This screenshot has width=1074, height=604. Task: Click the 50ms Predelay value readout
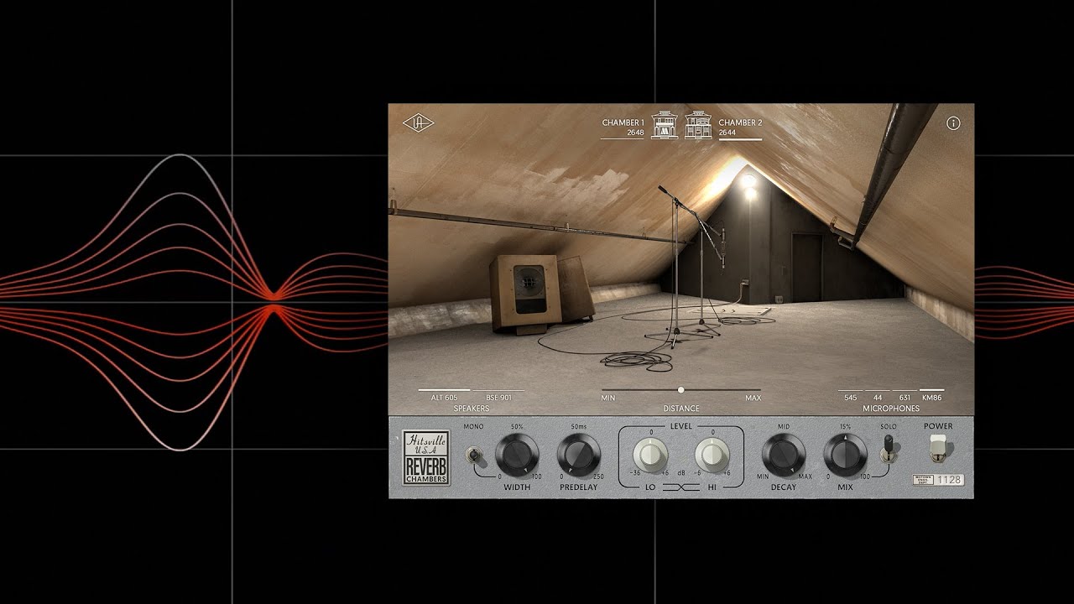tap(578, 427)
